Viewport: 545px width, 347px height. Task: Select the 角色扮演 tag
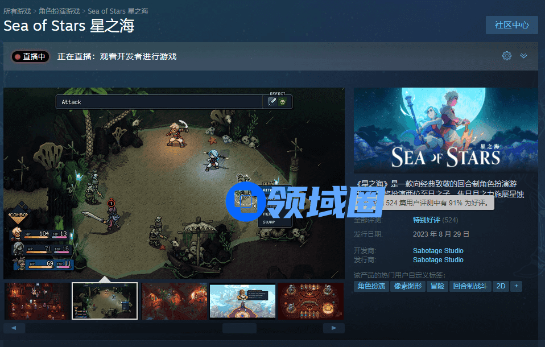click(371, 286)
